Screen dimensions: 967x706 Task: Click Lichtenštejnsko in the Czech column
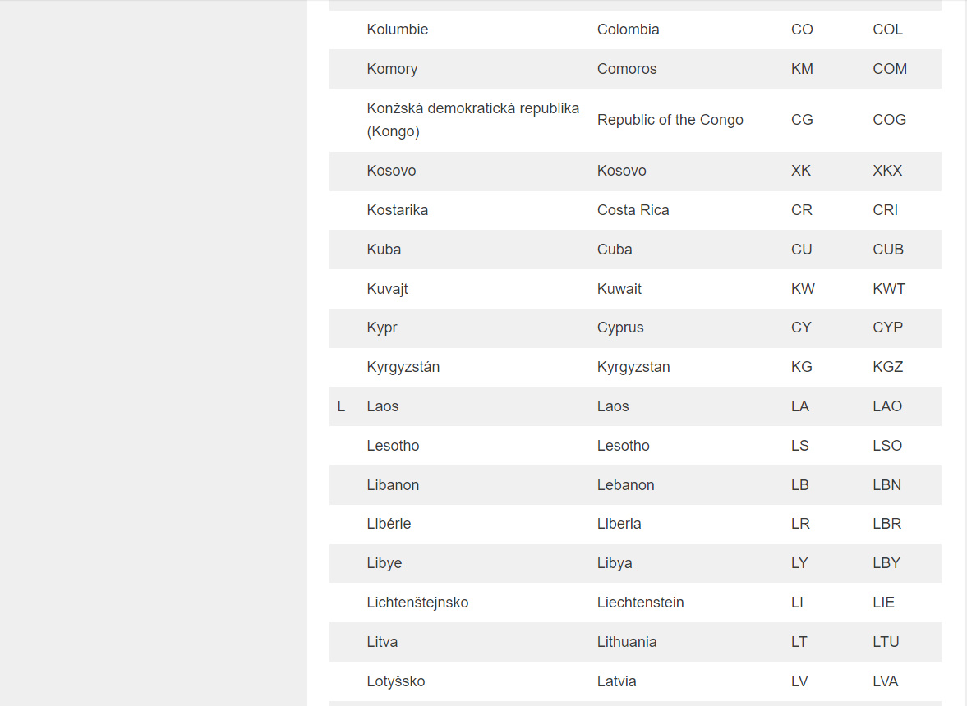(417, 603)
